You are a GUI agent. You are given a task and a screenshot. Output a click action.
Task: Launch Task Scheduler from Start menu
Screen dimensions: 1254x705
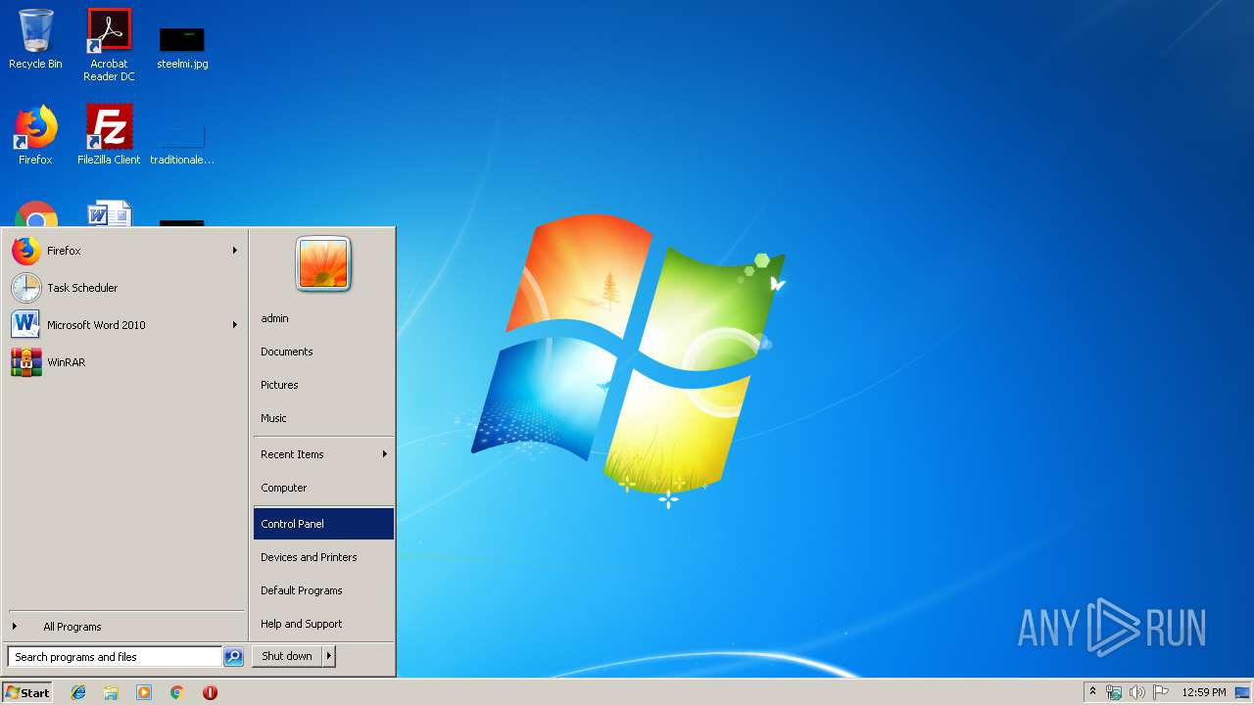124,288
